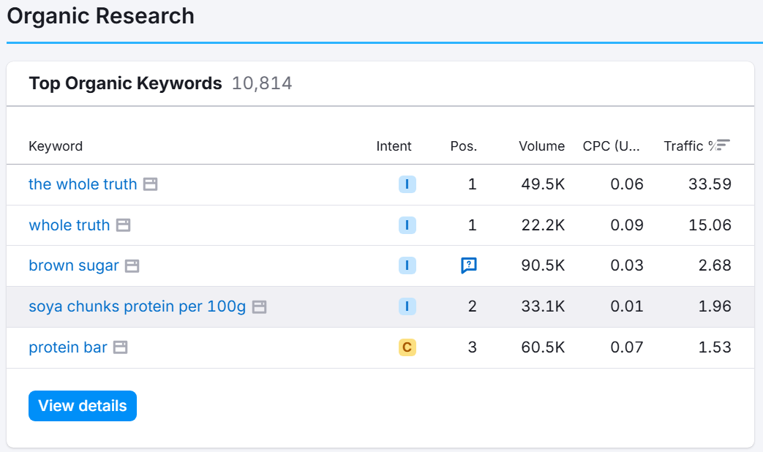Click traffic value 15.06
Screen dimensions: 763x452
(710, 225)
